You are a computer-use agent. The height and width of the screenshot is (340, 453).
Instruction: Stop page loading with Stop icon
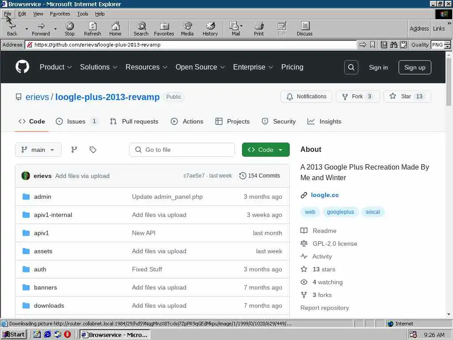[x=69, y=29]
